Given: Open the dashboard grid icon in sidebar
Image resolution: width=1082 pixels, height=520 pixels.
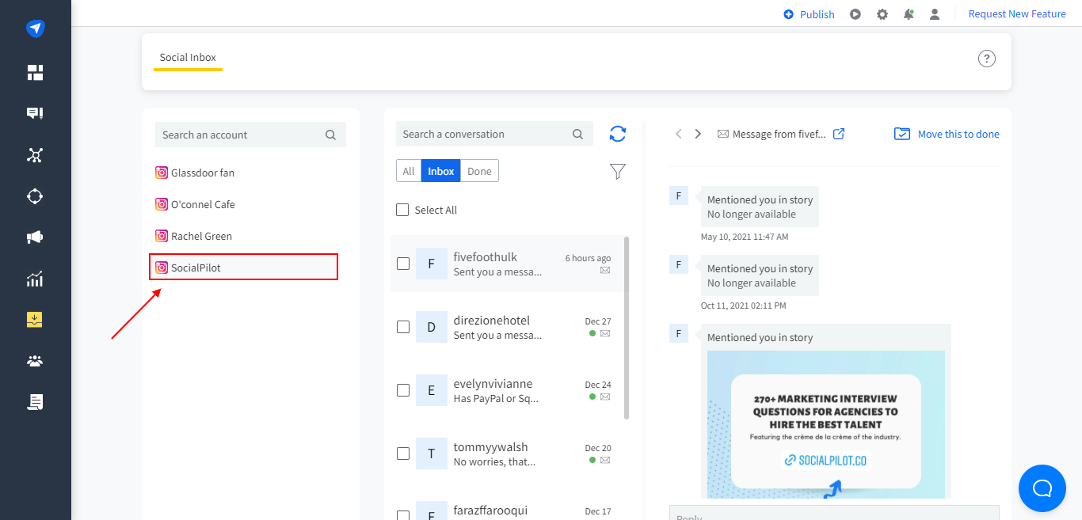Looking at the screenshot, I should point(35,73).
